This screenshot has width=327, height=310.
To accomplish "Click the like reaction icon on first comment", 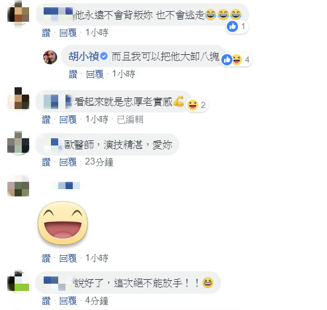I will coord(232,26).
